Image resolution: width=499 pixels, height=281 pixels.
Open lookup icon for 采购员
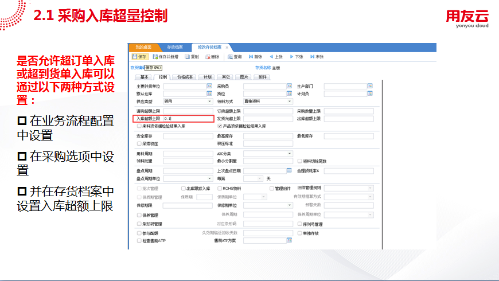click(x=289, y=86)
